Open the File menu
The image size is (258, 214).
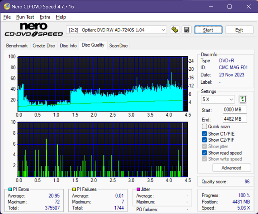[x=7, y=17]
